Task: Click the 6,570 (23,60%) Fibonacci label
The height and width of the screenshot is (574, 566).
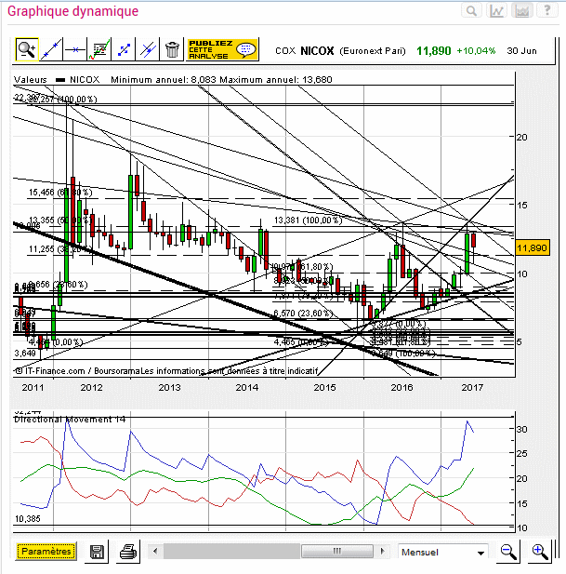Action: pyautogui.click(x=303, y=314)
